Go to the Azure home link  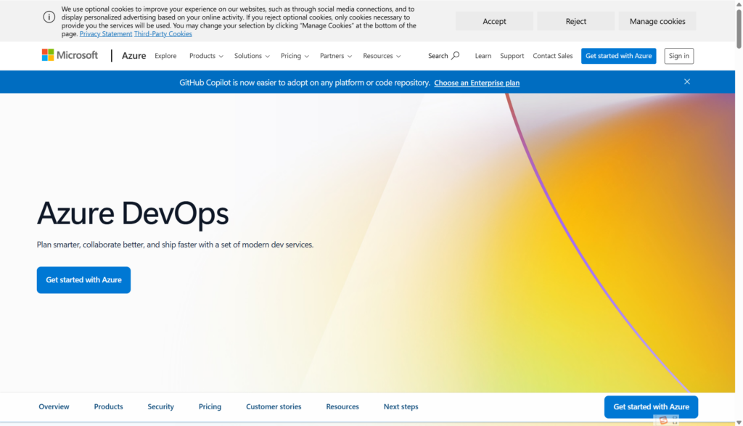click(134, 55)
